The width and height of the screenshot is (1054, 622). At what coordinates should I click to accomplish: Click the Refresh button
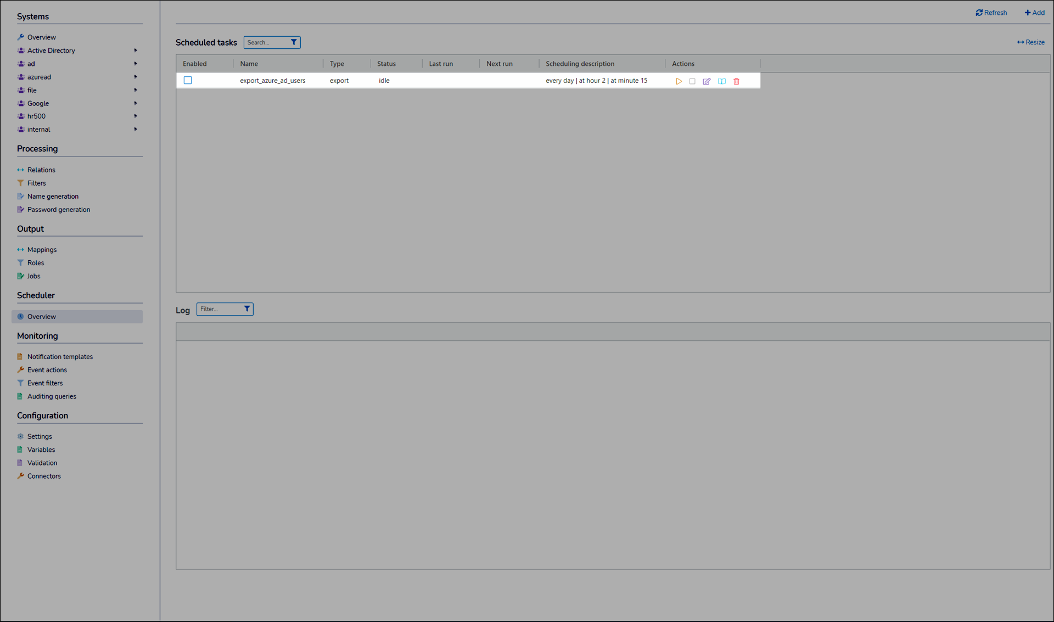[991, 13]
